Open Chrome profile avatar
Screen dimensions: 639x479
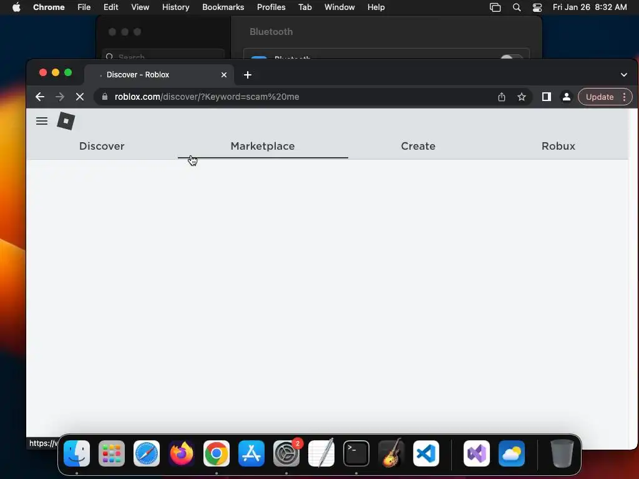567,97
